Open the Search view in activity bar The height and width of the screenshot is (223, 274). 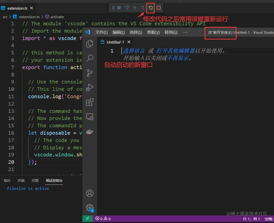click(90, 58)
